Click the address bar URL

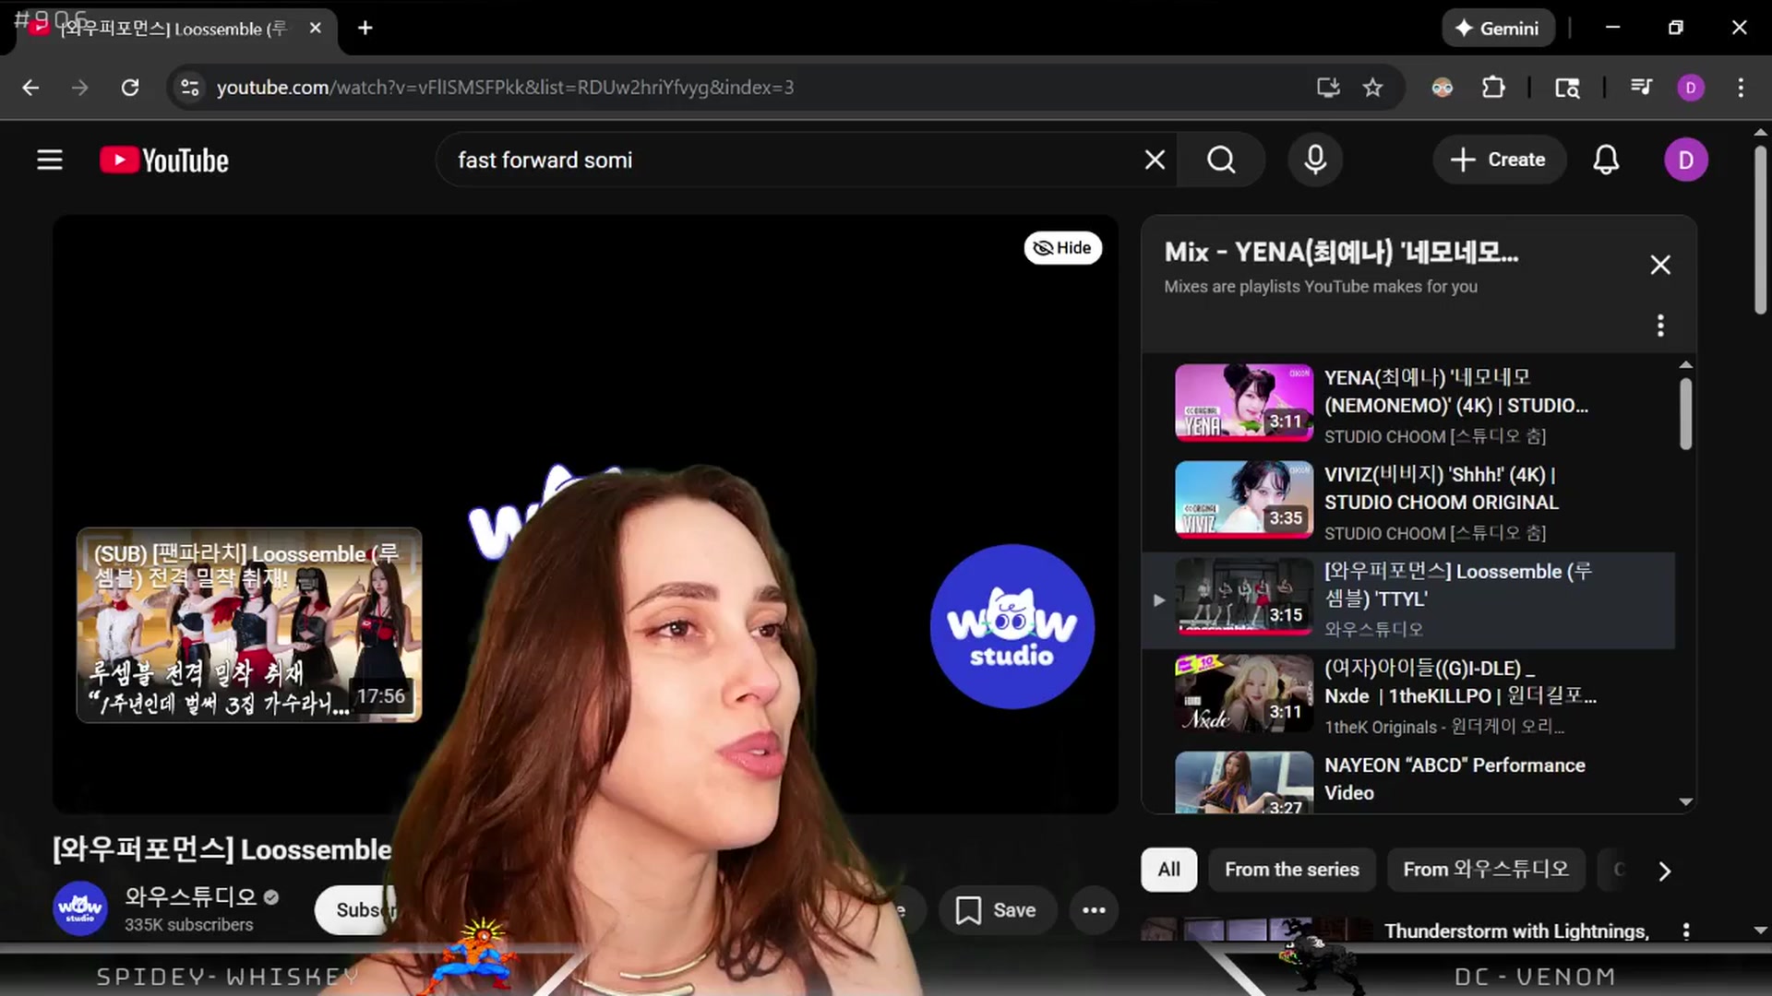(505, 88)
